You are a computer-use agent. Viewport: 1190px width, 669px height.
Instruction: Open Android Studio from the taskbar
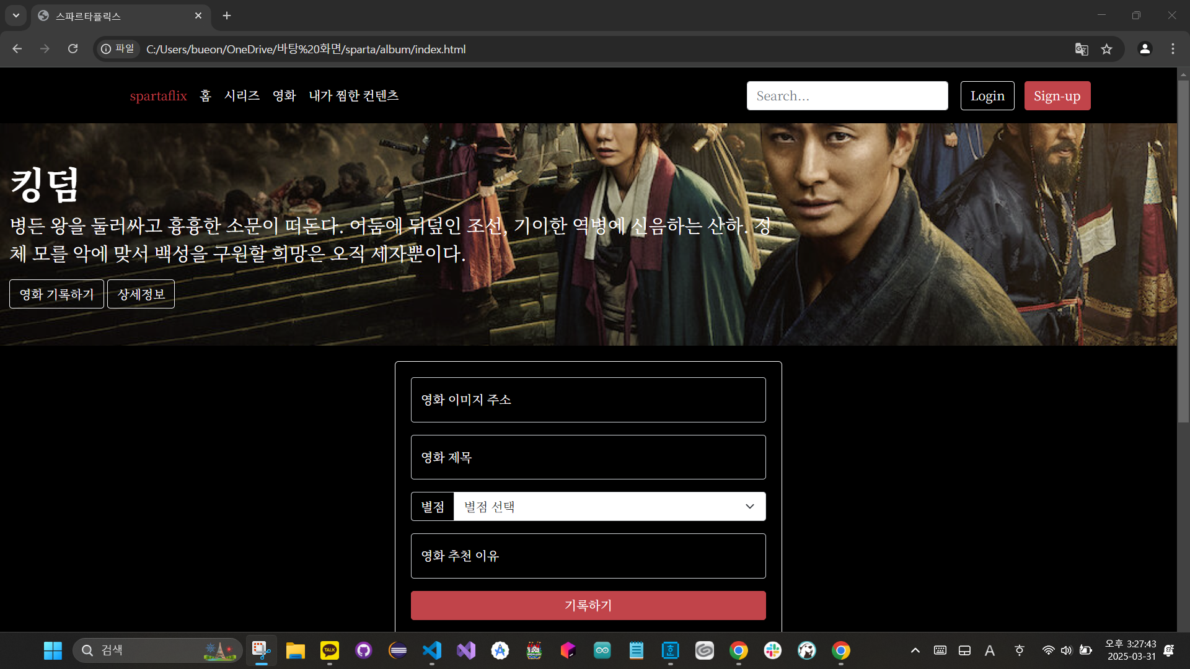pyautogui.click(x=500, y=650)
